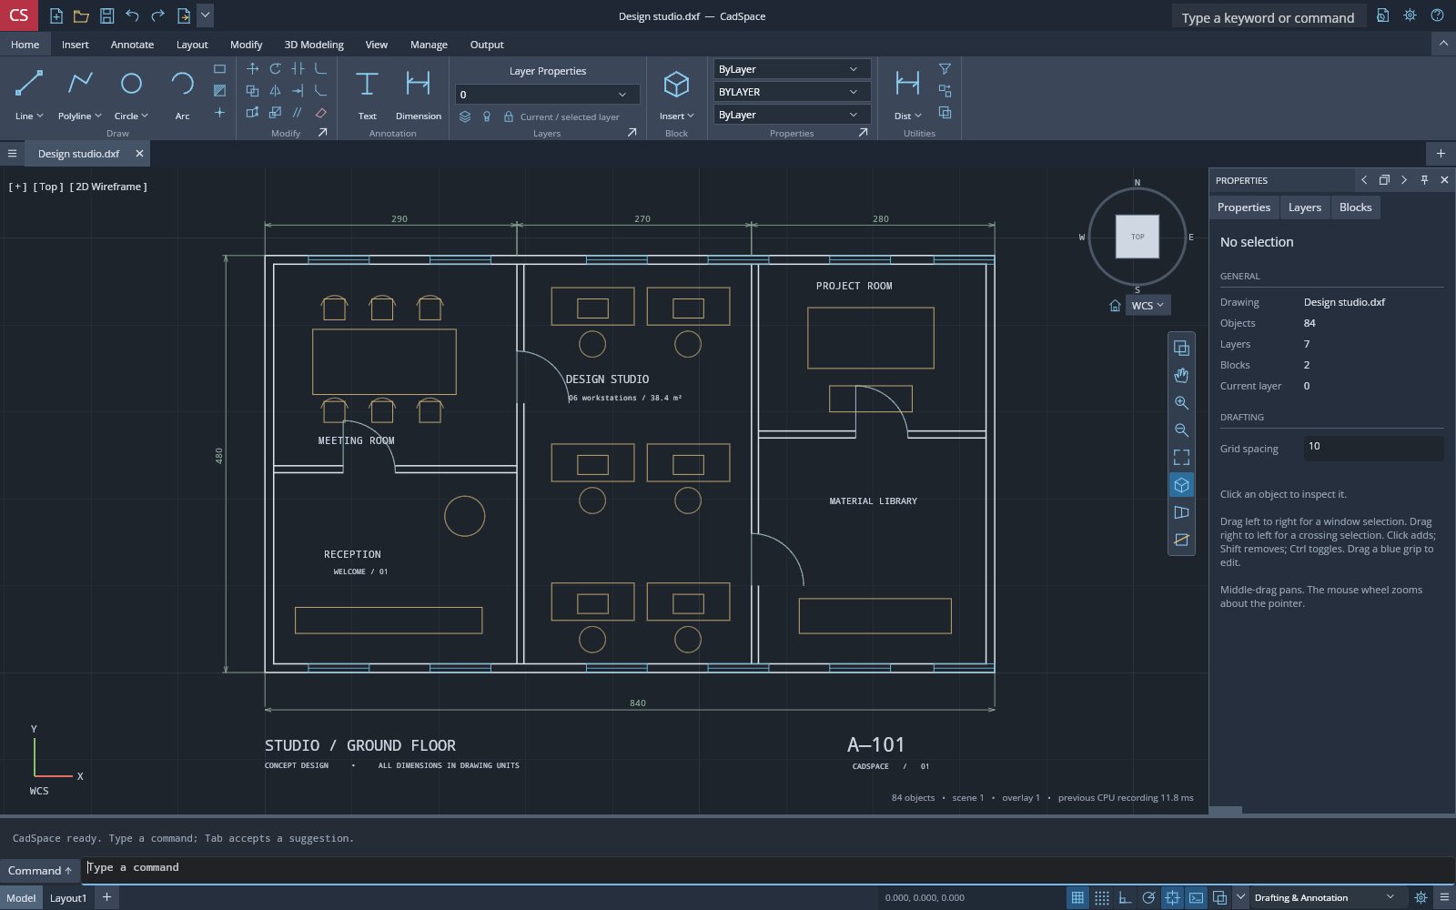1456x910 pixels.
Task: Activate the Text annotation tool
Action: (x=367, y=84)
